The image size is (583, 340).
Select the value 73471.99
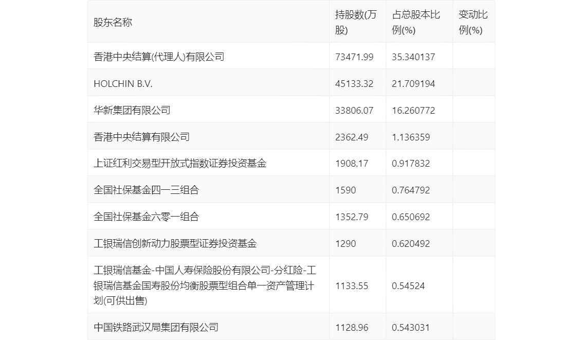354,57
